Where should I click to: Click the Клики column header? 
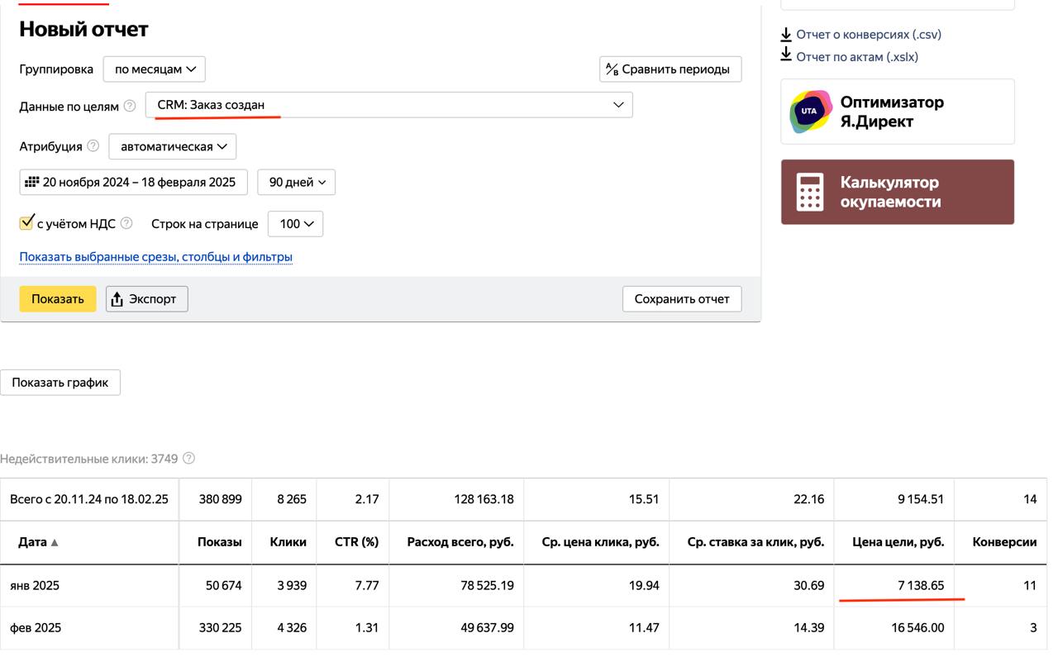[288, 542]
